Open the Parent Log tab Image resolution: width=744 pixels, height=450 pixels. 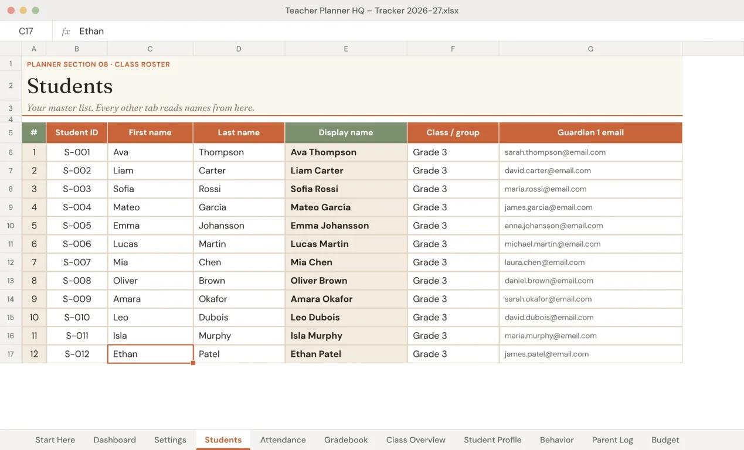[613, 440]
